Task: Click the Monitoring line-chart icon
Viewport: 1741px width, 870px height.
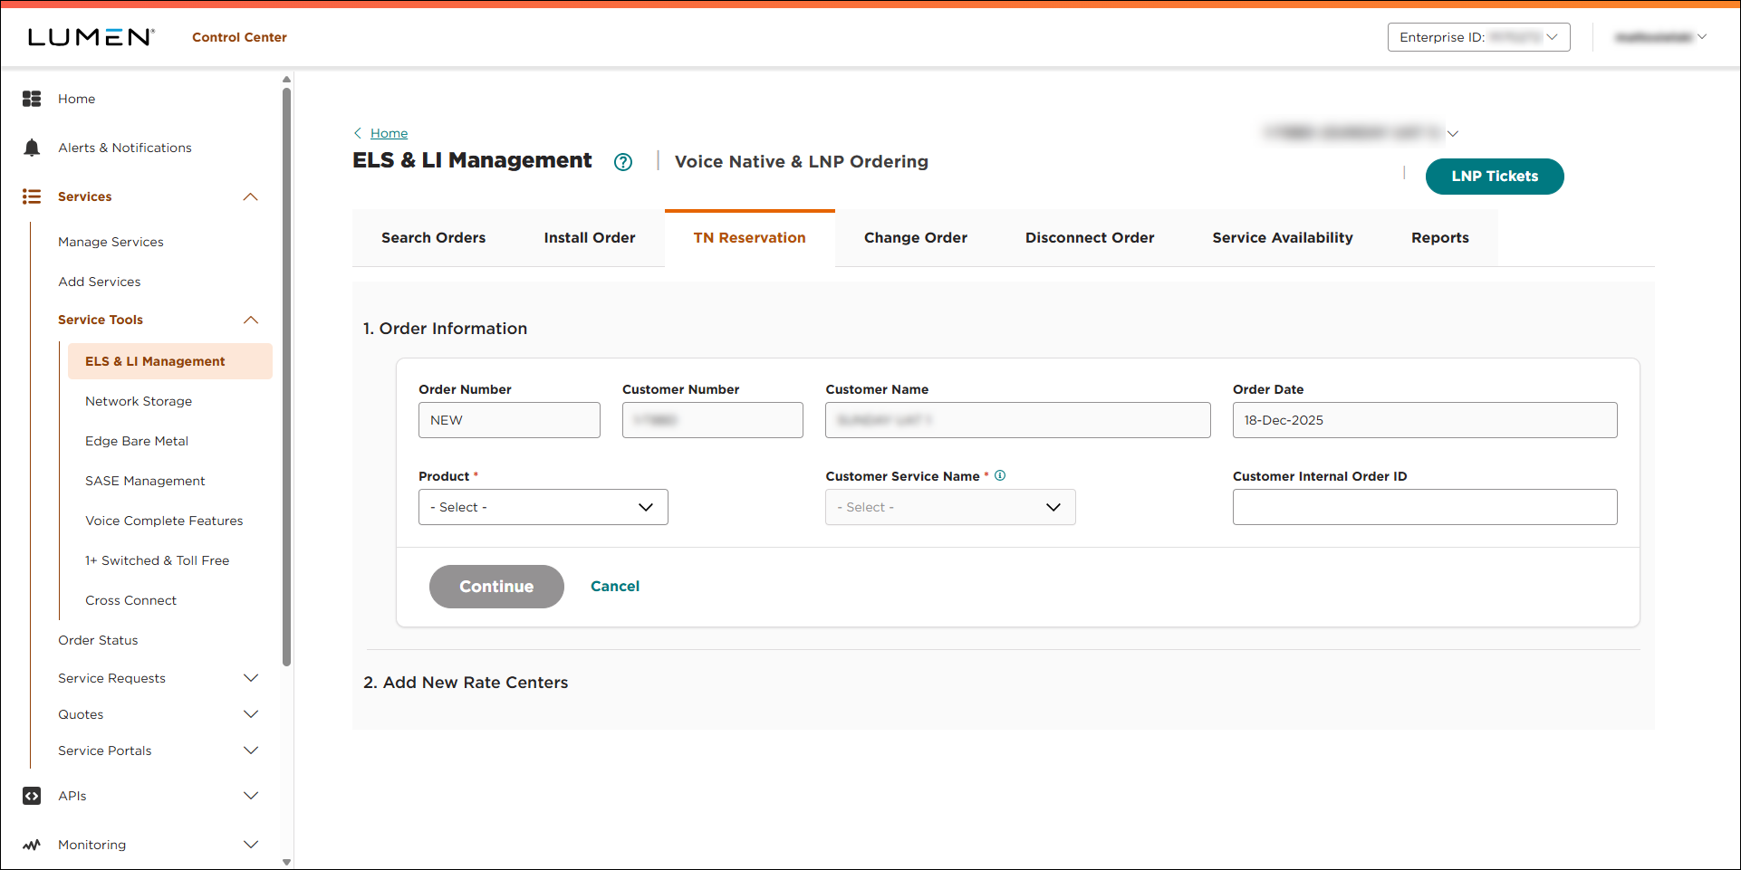Action: click(32, 845)
